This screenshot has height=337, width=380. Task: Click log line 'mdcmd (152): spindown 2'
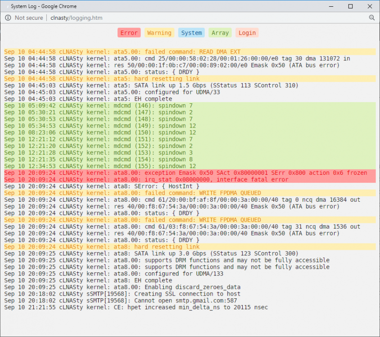click(190, 146)
